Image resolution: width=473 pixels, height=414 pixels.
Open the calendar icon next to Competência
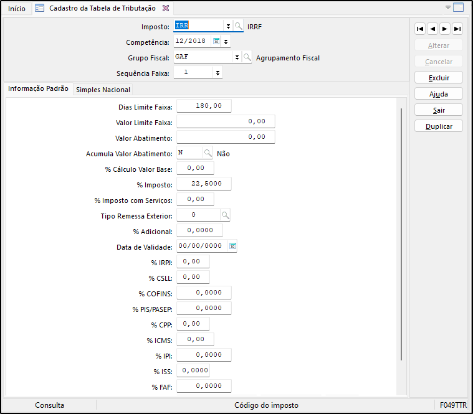point(216,42)
